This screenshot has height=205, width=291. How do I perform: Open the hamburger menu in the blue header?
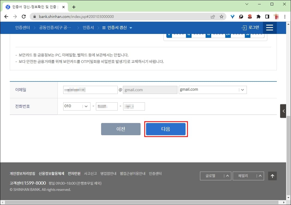(270, 28)
